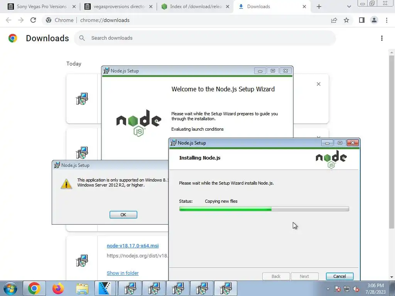Select the last installer taskbar item
395x296 pixels.
(x=226, y=288)
